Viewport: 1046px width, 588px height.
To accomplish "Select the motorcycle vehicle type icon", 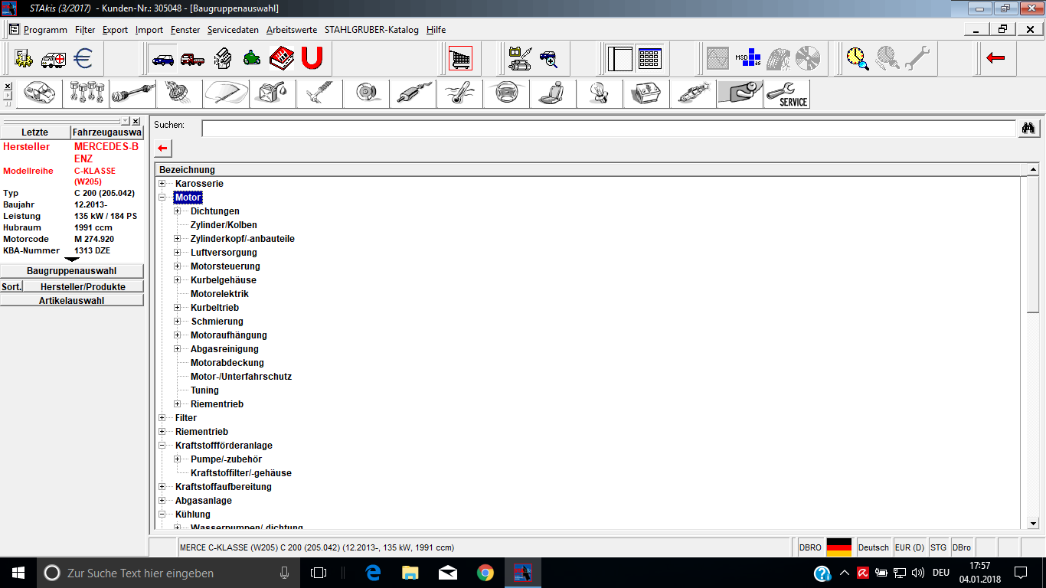I will (x=251, y=58).
